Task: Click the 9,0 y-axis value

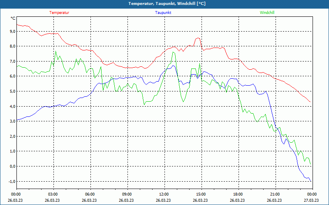Action: 12,32
